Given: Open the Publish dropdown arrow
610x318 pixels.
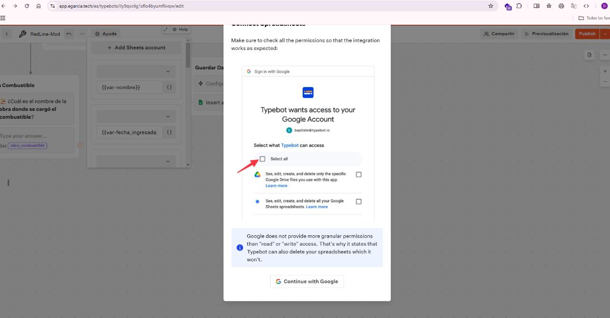Looking at the screenshot, I should point(605,34).
